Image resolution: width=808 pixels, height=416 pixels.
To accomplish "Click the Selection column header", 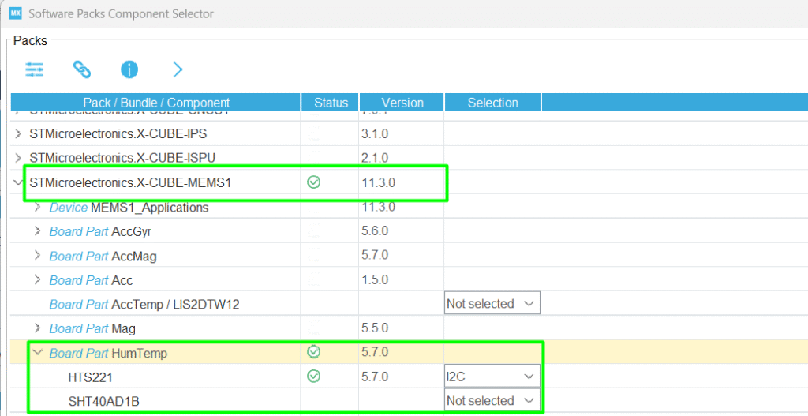I will tap(492, 103).
